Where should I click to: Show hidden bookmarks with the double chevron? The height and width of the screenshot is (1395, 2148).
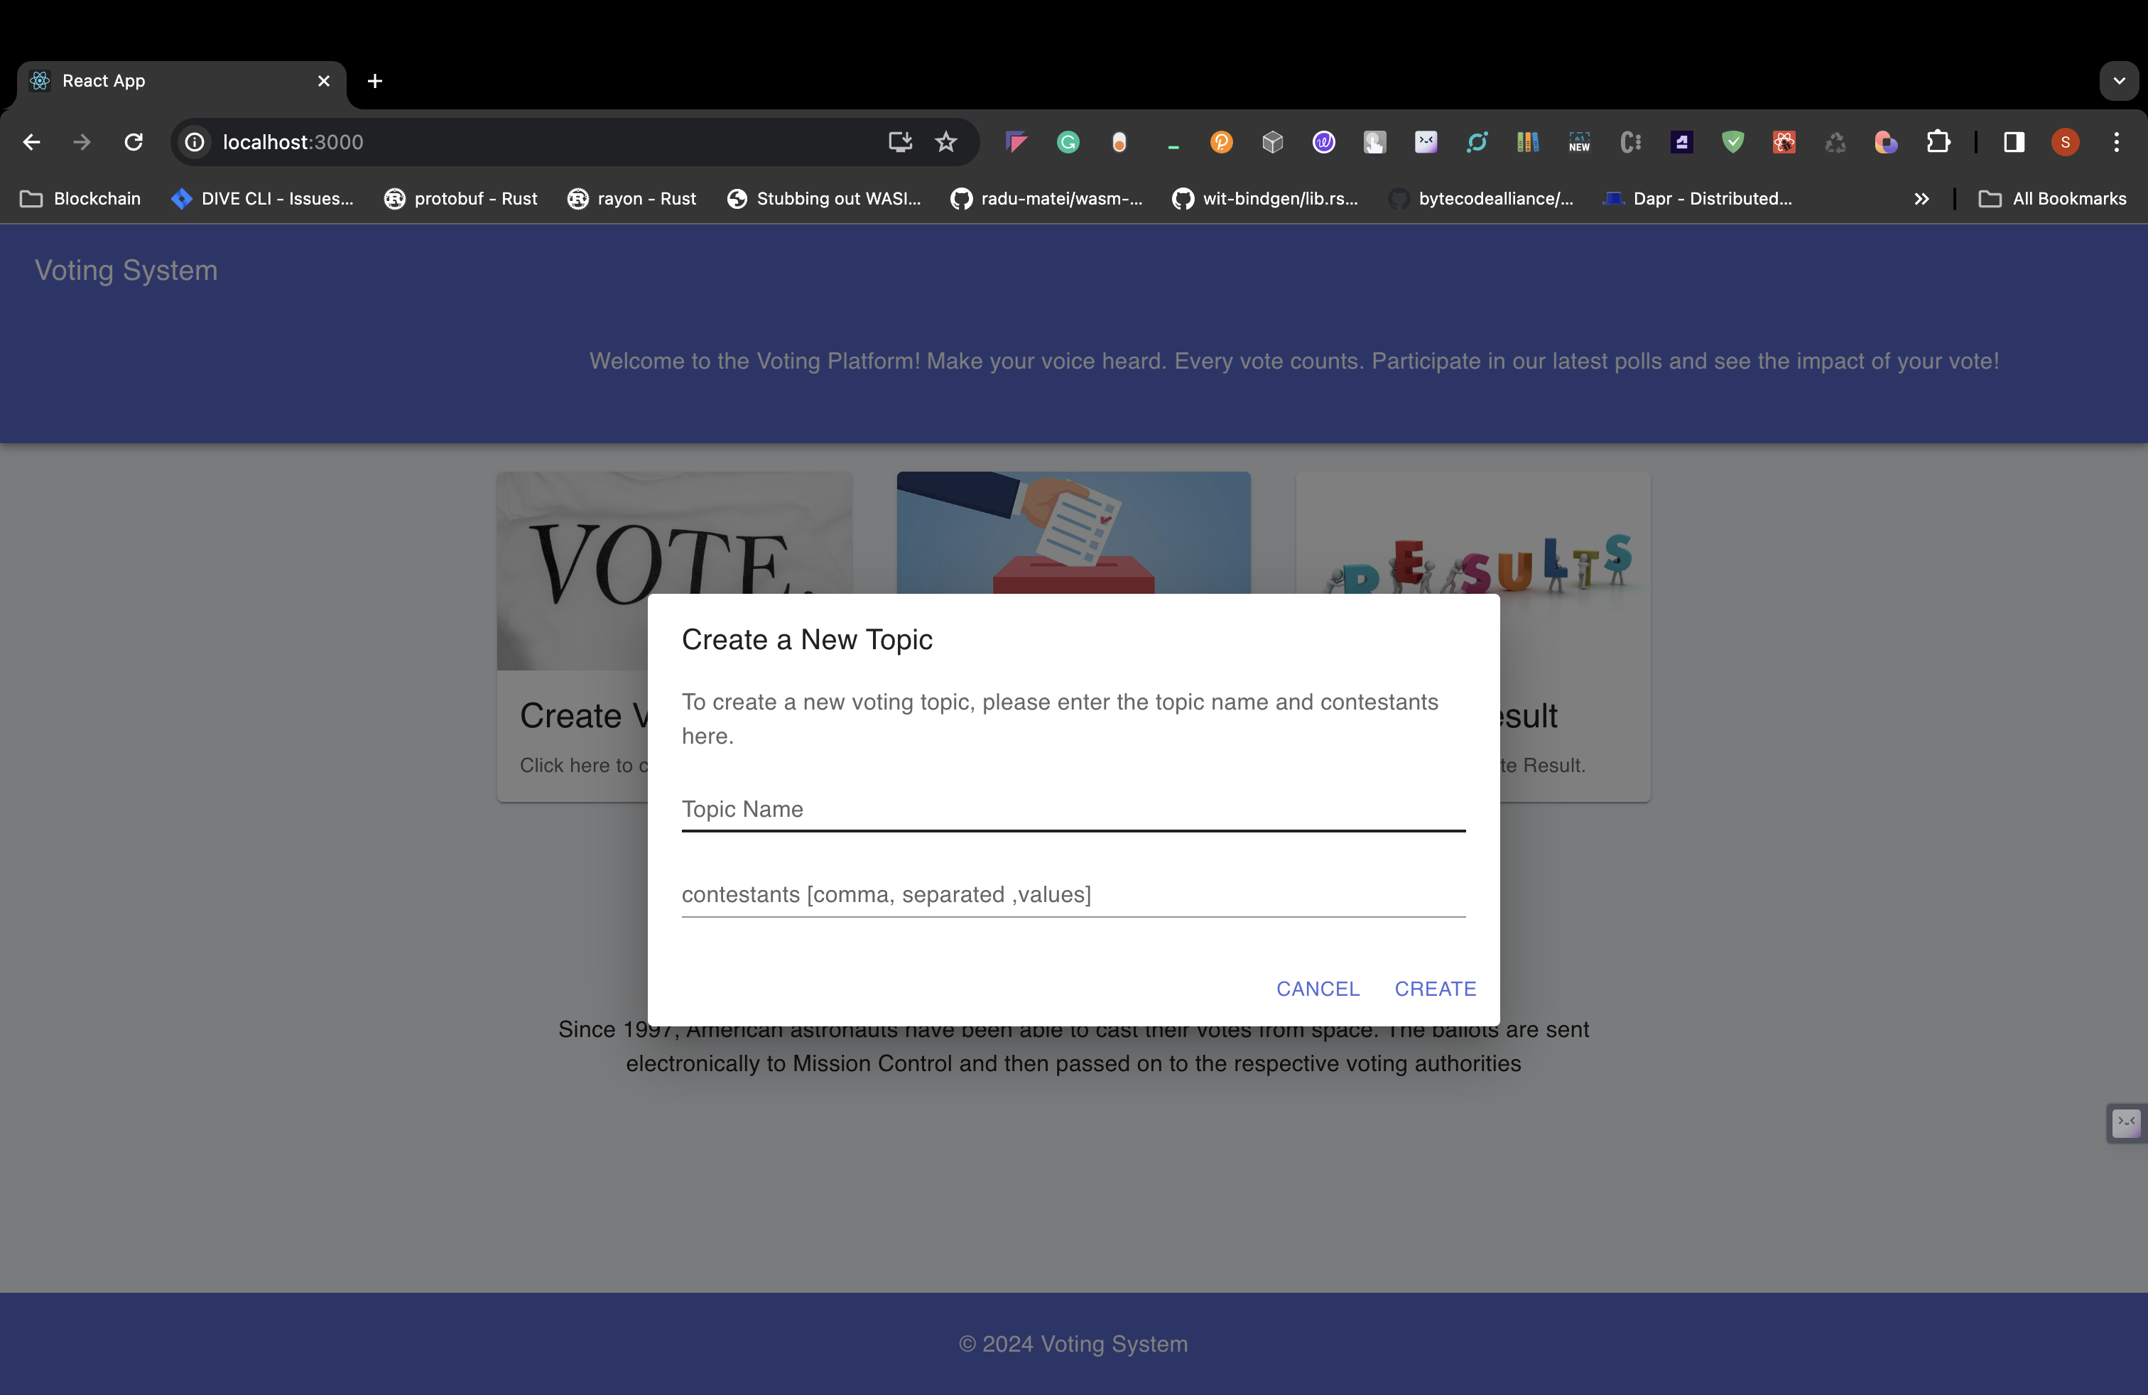click(x=1921, y=198)
